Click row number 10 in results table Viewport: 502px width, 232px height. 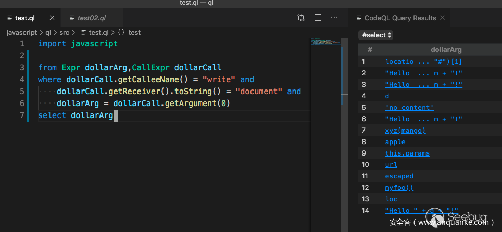click(x=365, y=165)
